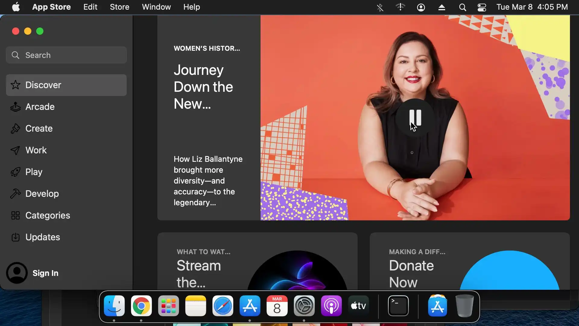Open the Window menu
This screenshot has width=579, height=326.
(x=156, y=7)
